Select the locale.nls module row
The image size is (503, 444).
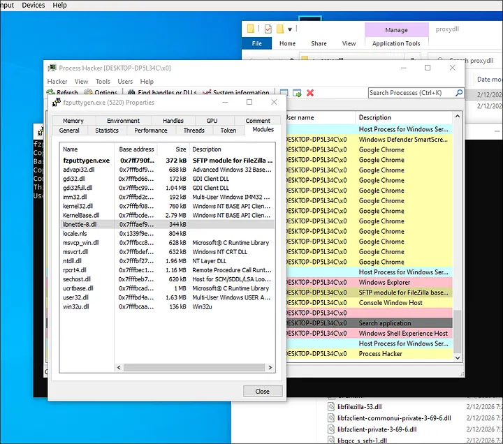pyautogui.click(x=168, y=233)
